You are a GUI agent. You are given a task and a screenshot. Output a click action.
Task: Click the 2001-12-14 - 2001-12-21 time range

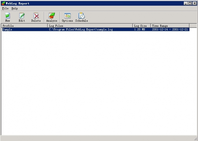tap(170, 29)
